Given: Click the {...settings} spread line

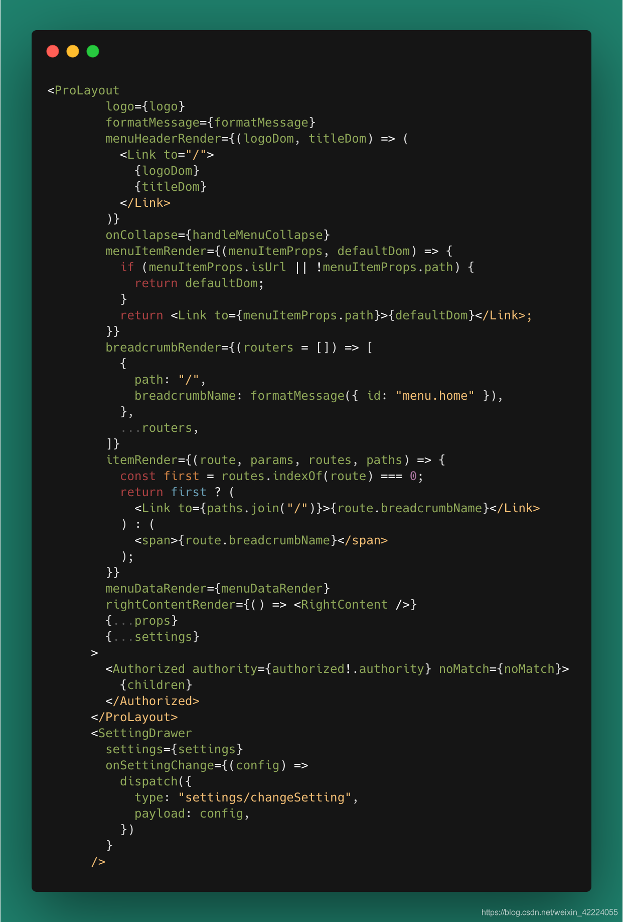Looking at the screenshot, I should 152,637.
